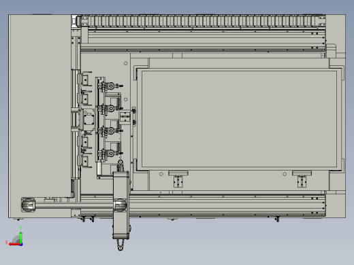
Task: Click the small round hole below the tray's right side
Action: 285,174
